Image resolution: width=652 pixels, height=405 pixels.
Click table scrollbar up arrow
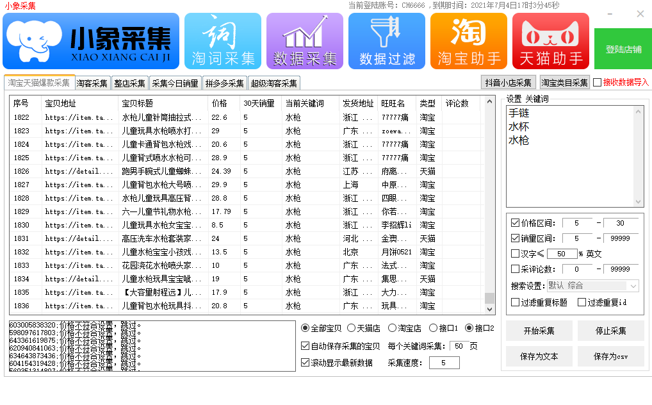click(x=489, y=101)
